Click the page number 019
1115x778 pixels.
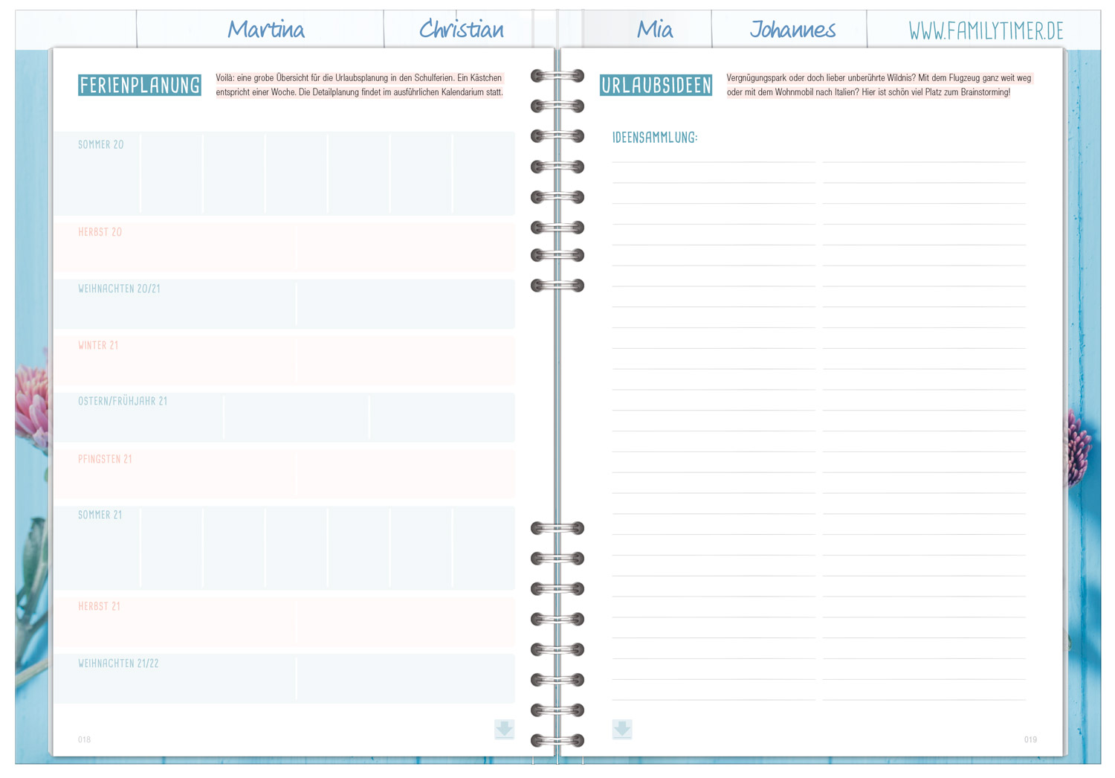(1030, 739)
